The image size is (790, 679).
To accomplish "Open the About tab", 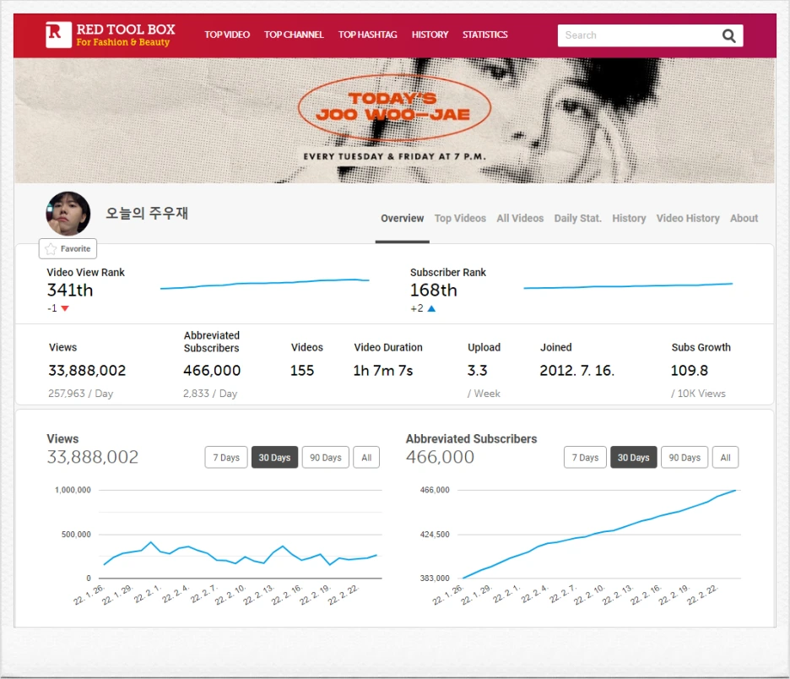I will click(x=744, y=218).
